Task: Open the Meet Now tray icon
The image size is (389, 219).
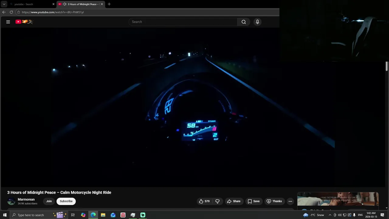Action: pos(335,215)
